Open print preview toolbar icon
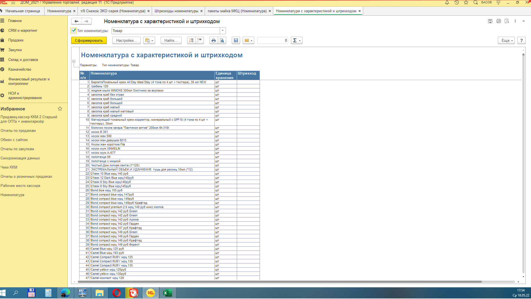Screen dimensions: 531x299 (222, 40)
